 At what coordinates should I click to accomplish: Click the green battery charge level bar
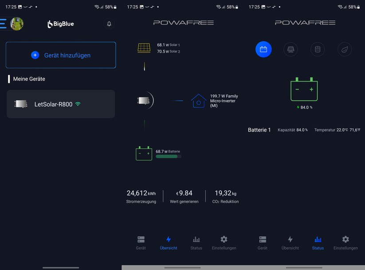click(169, 157)
